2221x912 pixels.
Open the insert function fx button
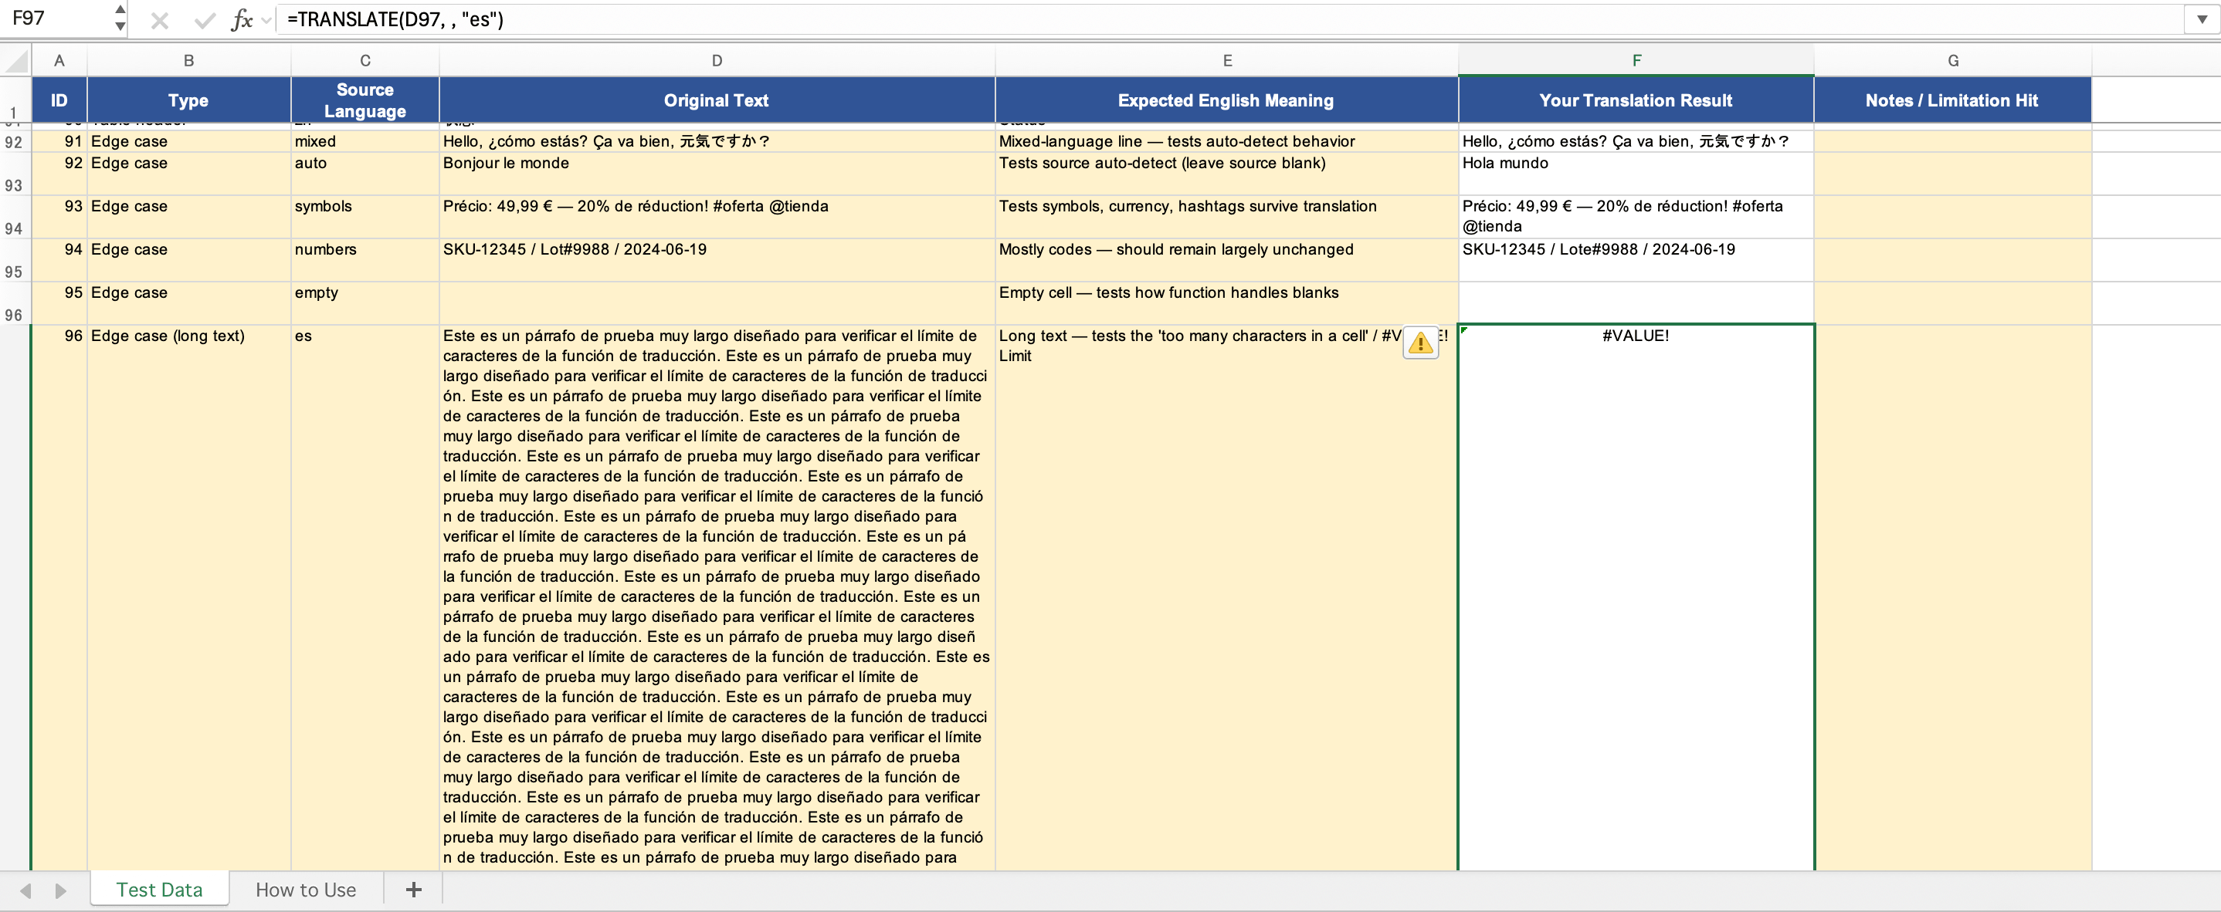(242, 20)
